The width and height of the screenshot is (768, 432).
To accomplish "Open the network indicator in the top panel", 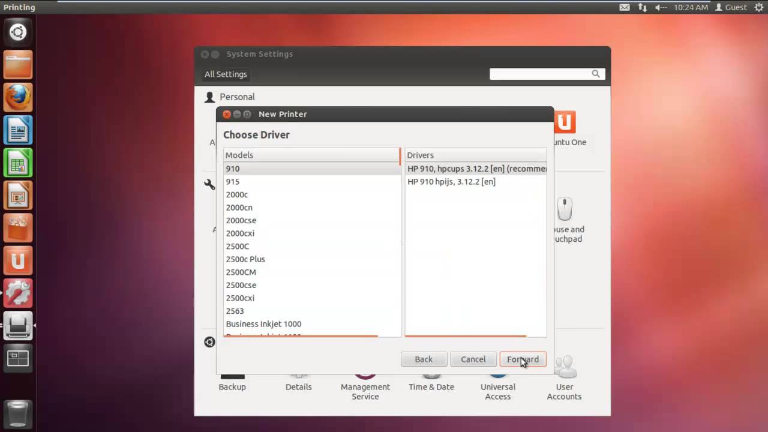I will point(643,7).
